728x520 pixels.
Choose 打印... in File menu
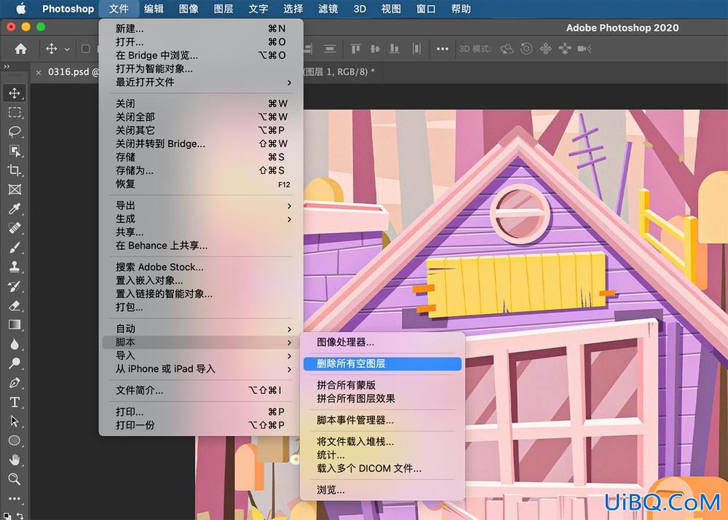pos(201,411)
